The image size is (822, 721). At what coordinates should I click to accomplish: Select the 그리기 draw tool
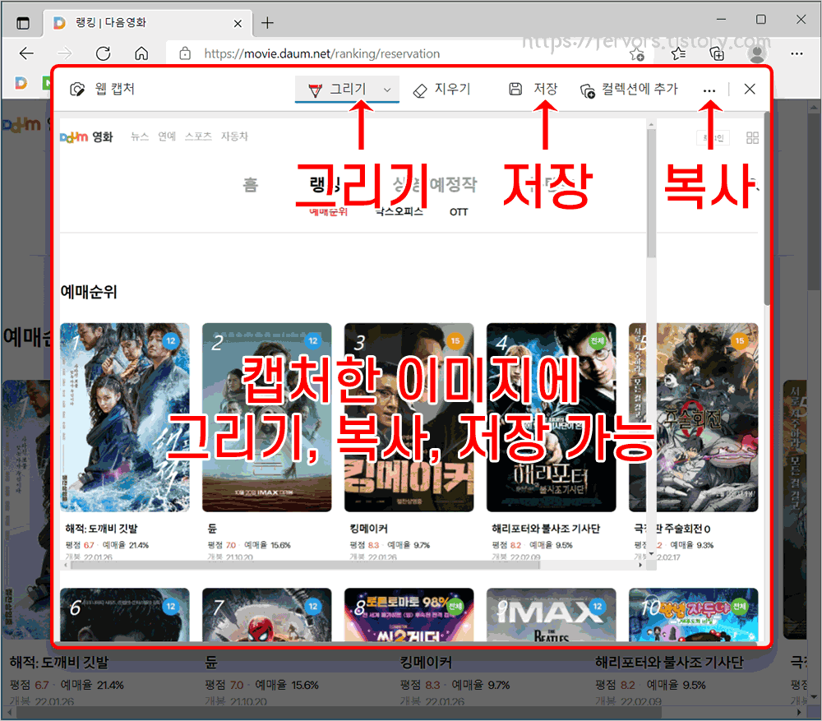pos(337,89)
